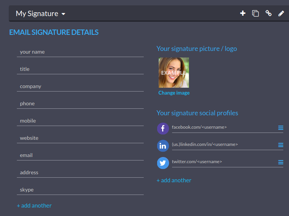The height and width of the screenshot is (216, 289).
Task: Click the Facebook profile icon
Action: [163, 128]
